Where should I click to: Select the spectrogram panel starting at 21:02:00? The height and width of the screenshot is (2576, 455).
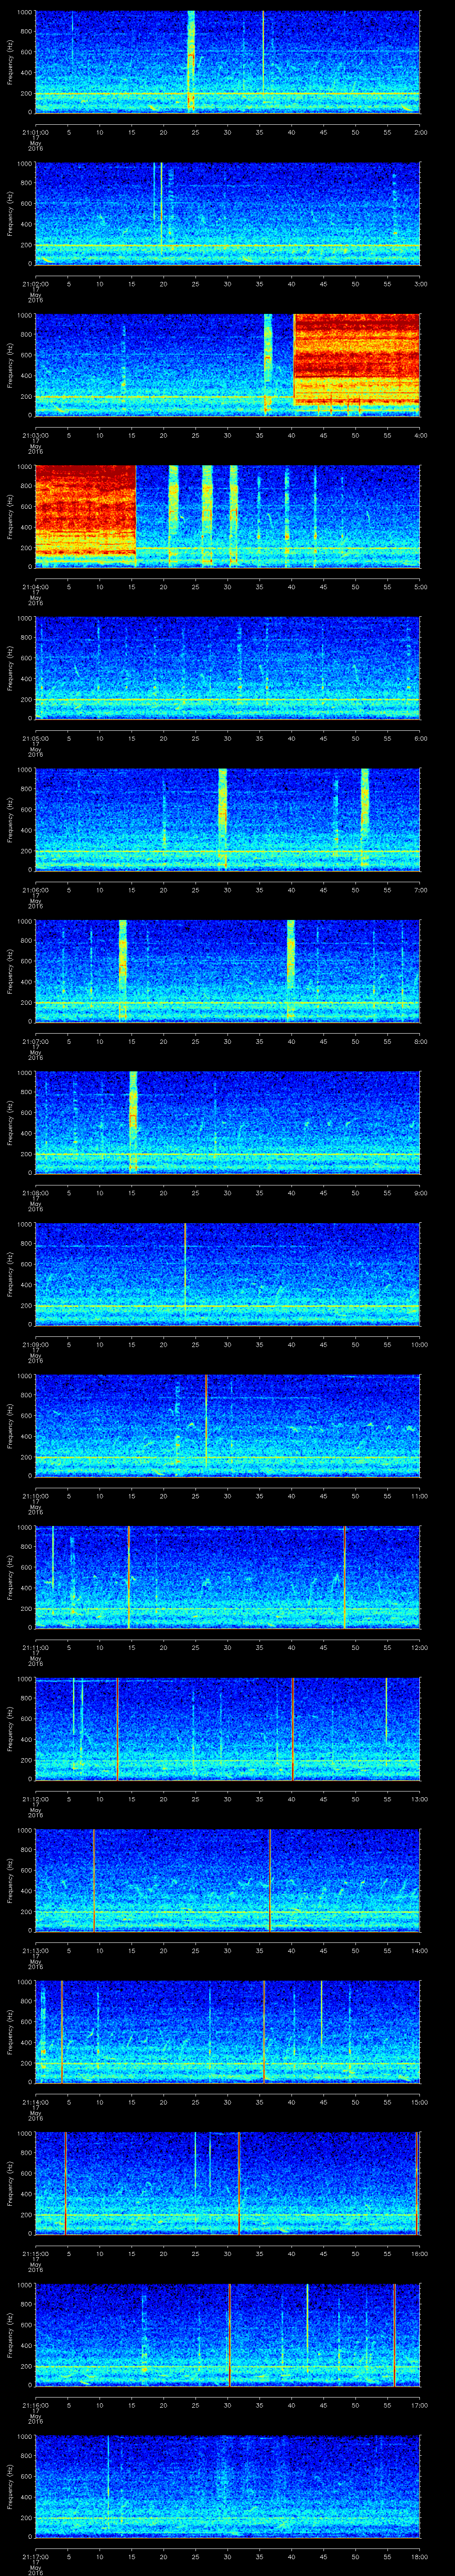point(228,213)
